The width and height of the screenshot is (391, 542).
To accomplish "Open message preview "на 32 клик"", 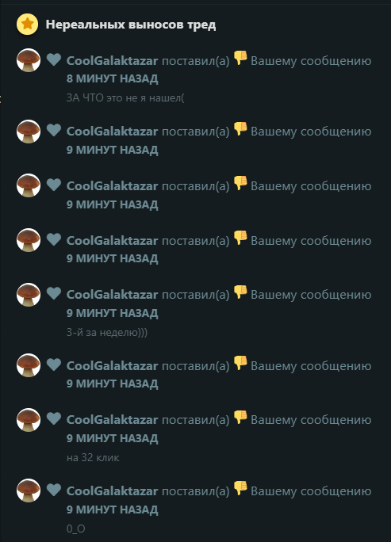I will 93,458.
